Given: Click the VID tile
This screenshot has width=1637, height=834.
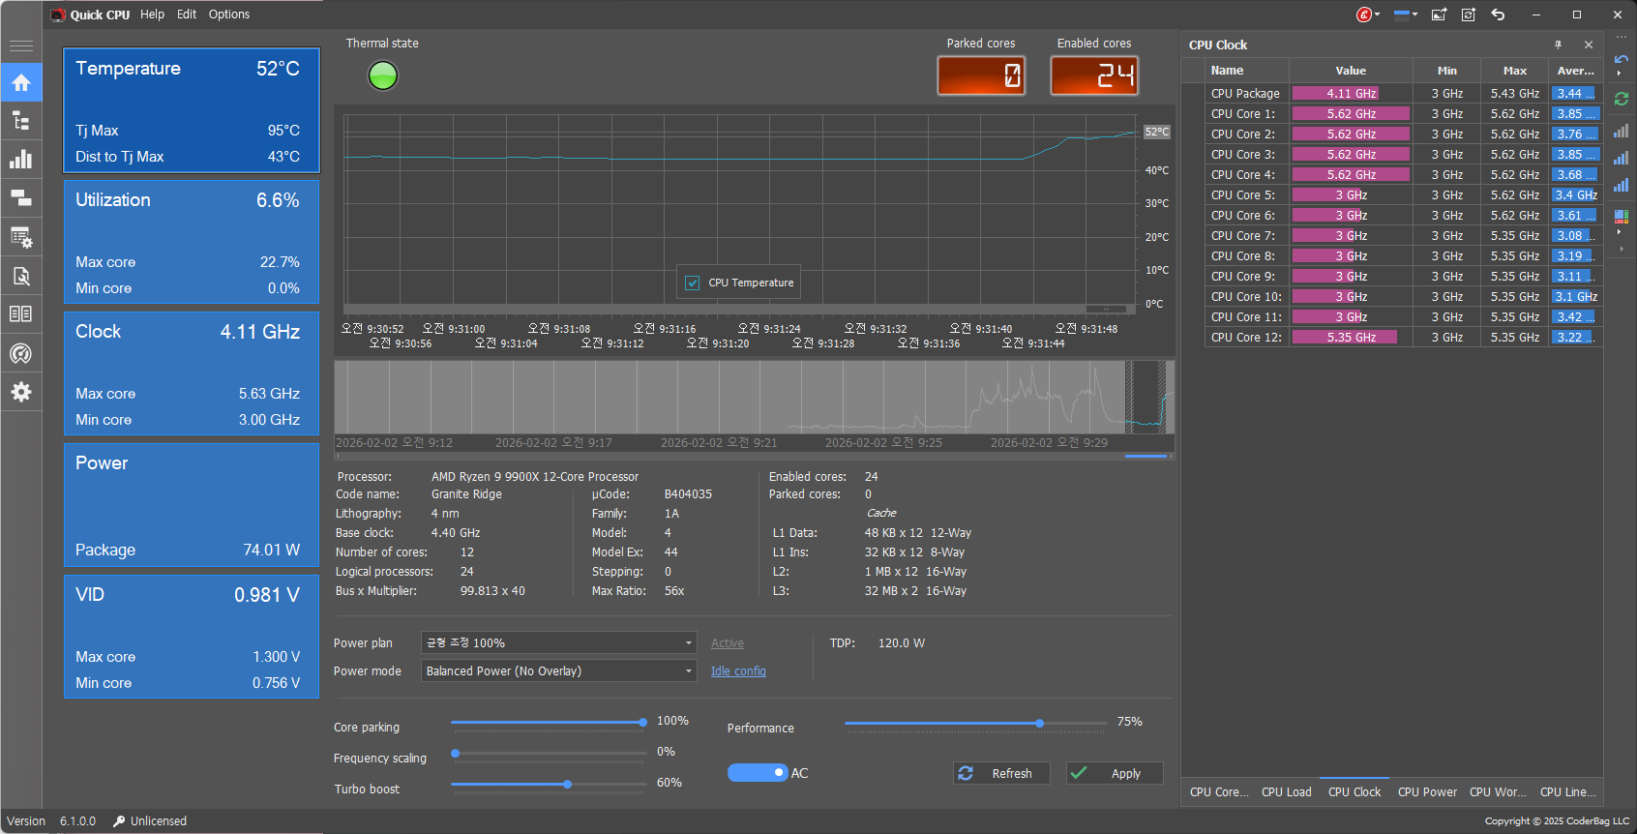Looking at the screenshot, I should click(192, 637).
